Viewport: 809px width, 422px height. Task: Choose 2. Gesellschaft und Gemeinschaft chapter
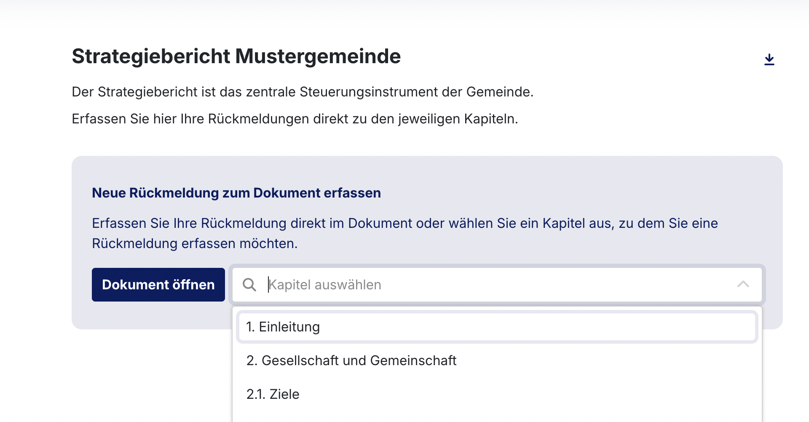tap(351, 361)
